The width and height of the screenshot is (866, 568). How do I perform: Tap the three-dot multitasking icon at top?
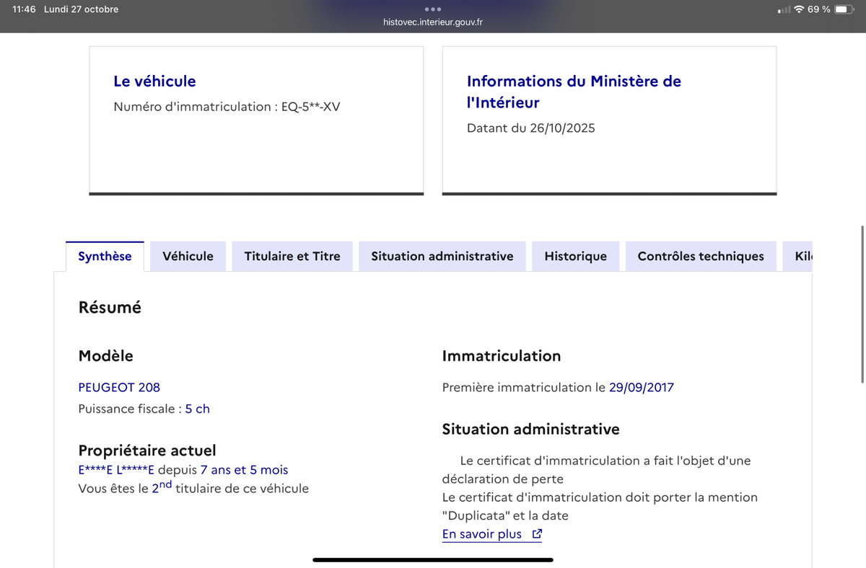[x=433, y=9]
